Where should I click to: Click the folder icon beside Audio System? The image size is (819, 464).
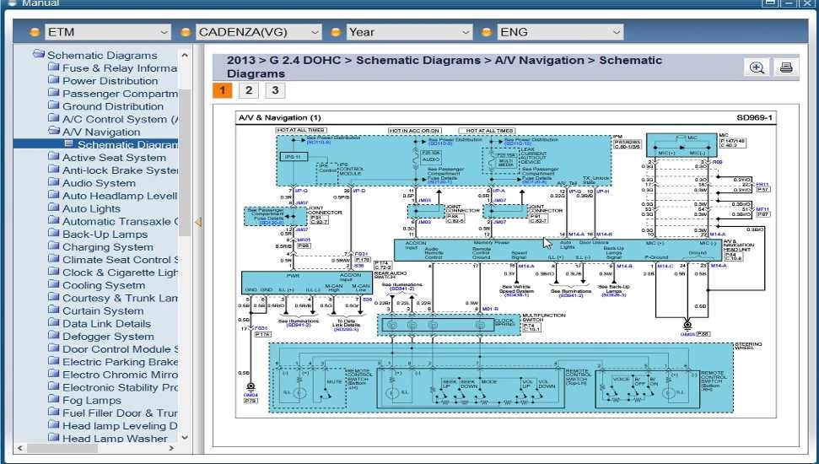54,182
